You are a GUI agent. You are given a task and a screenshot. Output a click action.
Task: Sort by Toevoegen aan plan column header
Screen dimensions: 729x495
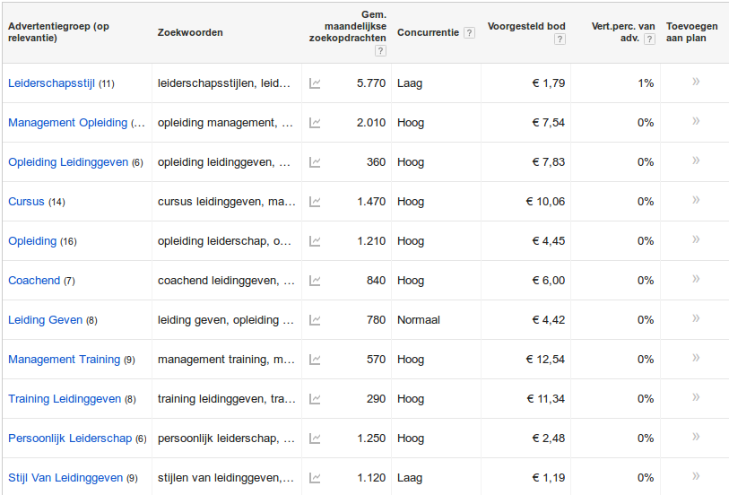pyautogui.click(x=691, y=32)
